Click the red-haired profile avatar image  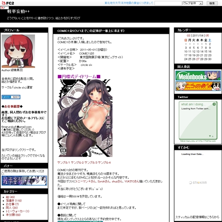[18, 51]
